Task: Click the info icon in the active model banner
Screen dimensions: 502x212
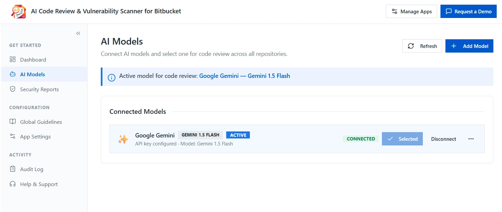Action: (112, 78)
